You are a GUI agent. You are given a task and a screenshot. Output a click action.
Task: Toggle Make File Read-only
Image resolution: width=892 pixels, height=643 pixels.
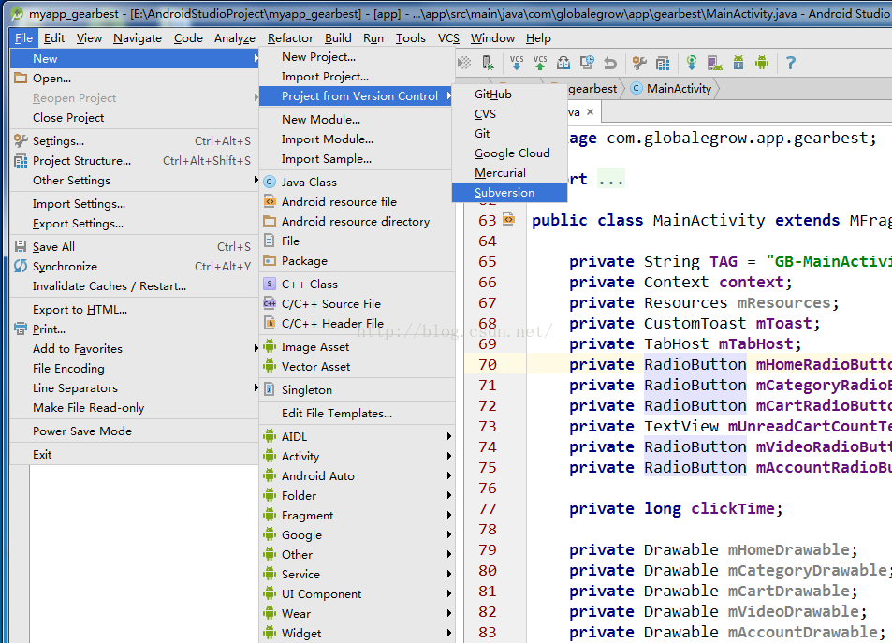tap(134, 407)
